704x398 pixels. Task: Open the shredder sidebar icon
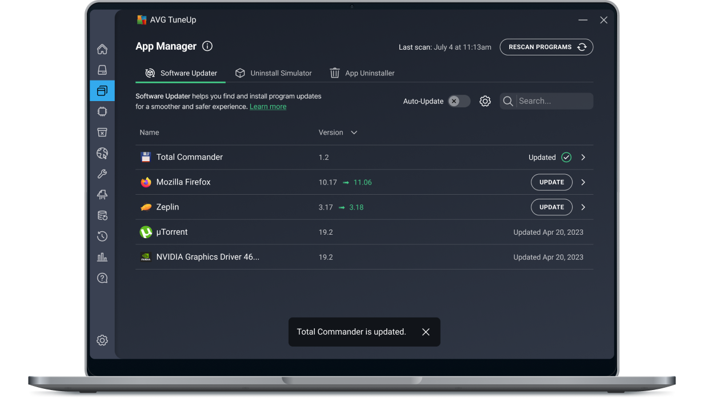(x=102, y=195)
